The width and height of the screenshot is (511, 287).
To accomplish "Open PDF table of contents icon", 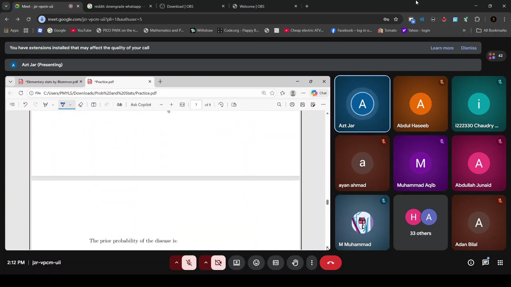I will [12, 104].
